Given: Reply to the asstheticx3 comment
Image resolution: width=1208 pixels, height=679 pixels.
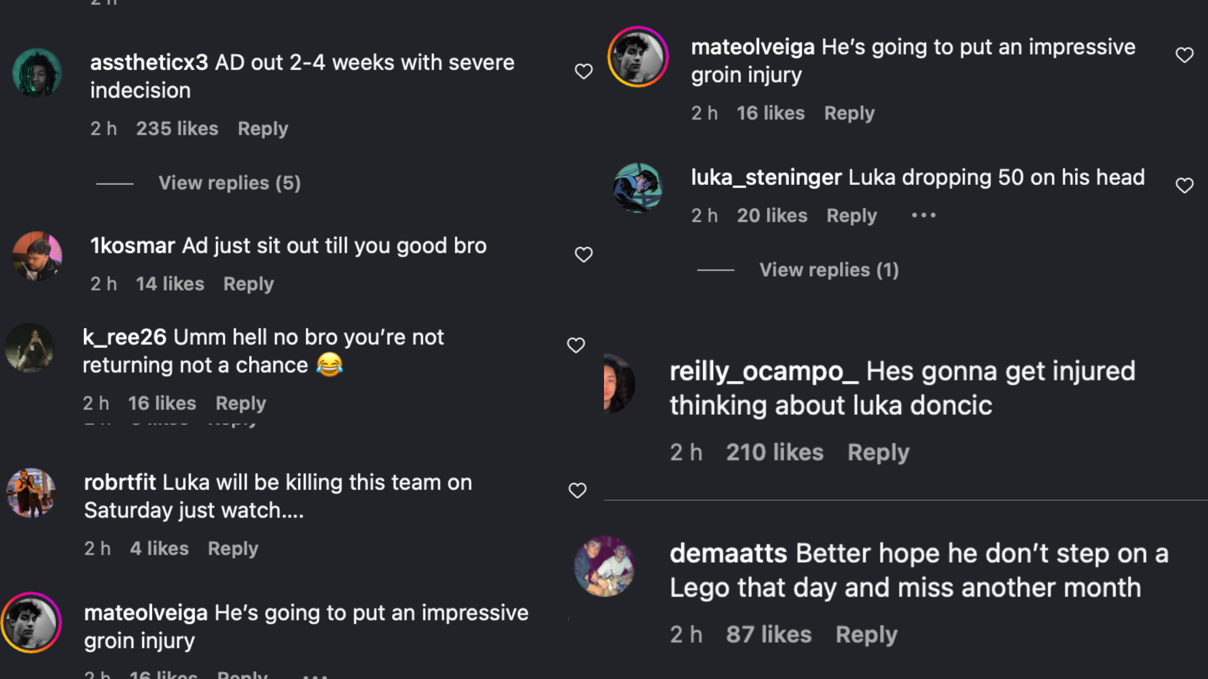Looking at the screenshot, I should [x=262, y=129].
